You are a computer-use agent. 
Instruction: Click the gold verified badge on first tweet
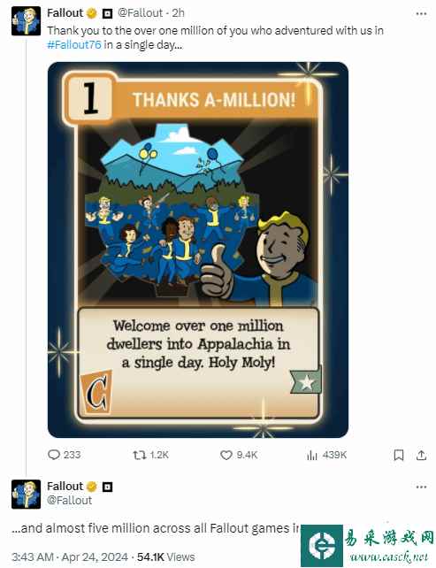pos(92,13)
